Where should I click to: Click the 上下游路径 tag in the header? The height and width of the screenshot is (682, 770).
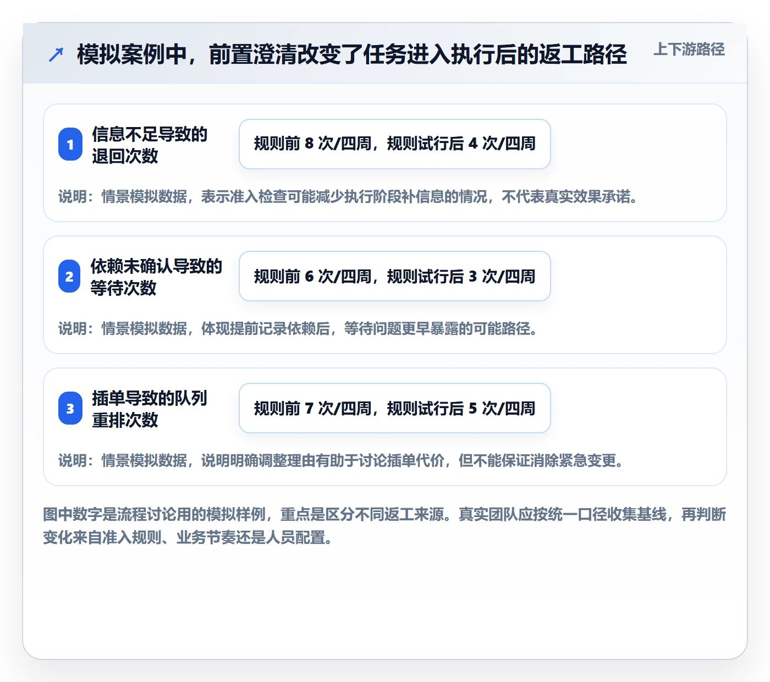pyautogui.click(x=689, y=50)
